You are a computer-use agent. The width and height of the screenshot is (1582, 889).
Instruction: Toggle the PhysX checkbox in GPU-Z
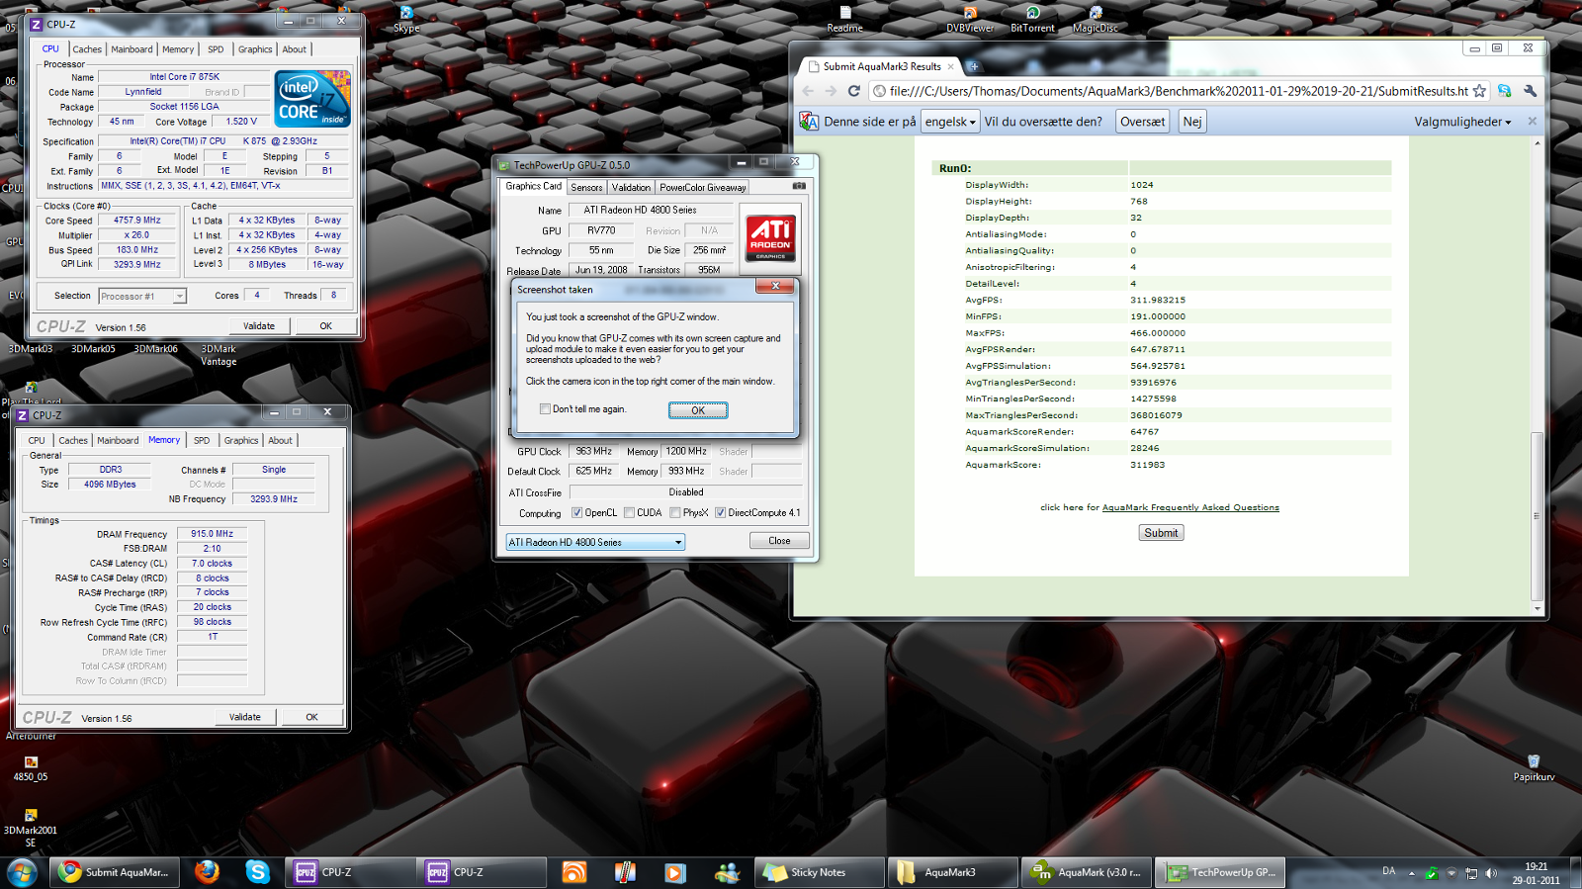coord(675,512)
